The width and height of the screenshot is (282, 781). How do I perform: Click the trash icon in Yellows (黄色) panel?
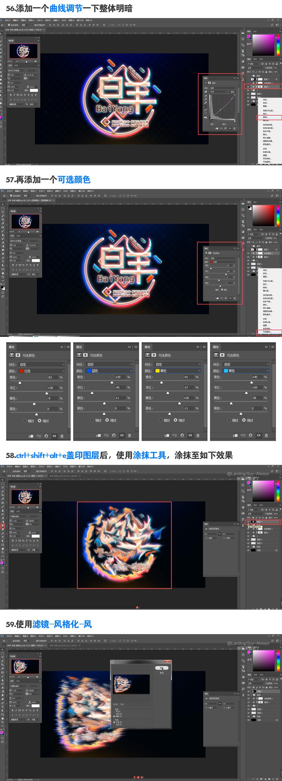(x=198, y=435)
